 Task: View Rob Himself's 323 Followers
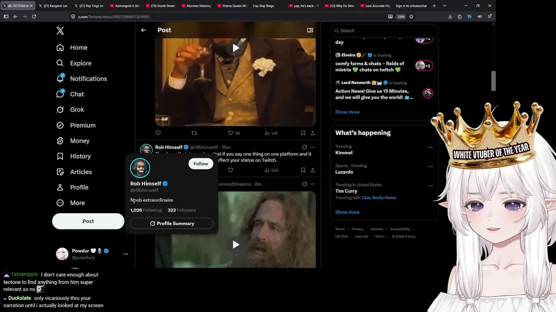pyautogui.click(x=182, y=210)
